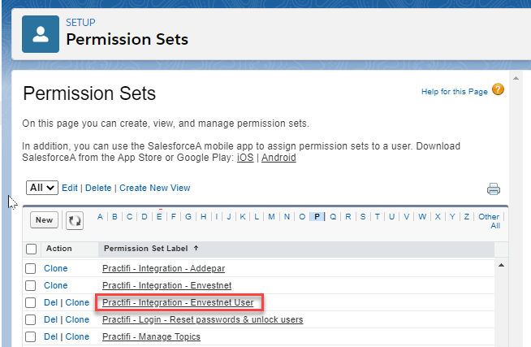The height and width of the screenshot is (347, 531).
Task: Open Practifi - Manage Topics permission set
Action: coord(151,336)
